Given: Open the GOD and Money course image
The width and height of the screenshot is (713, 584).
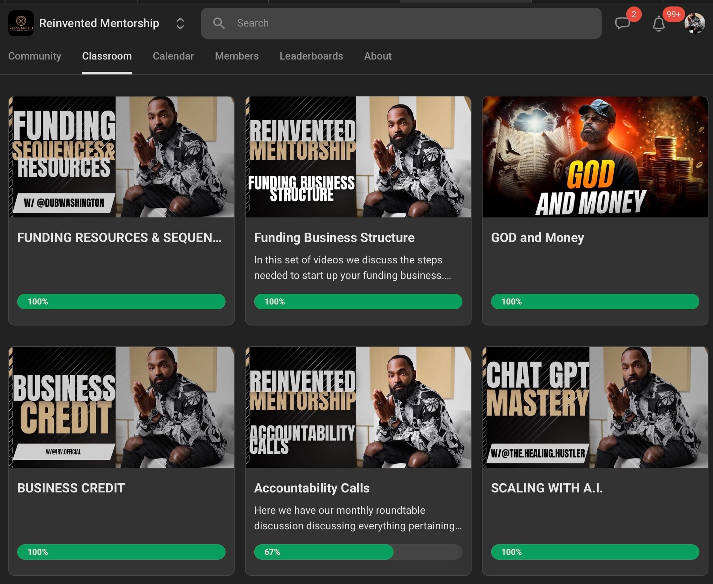Looking at the screenshot, I should point(595,157).
